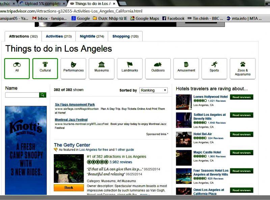Open Hotel Bel-Air thumbnail photo
Image resolution: width=270 pixels, height=200 pixels.
pyautogui.click(x=184, y=139)
